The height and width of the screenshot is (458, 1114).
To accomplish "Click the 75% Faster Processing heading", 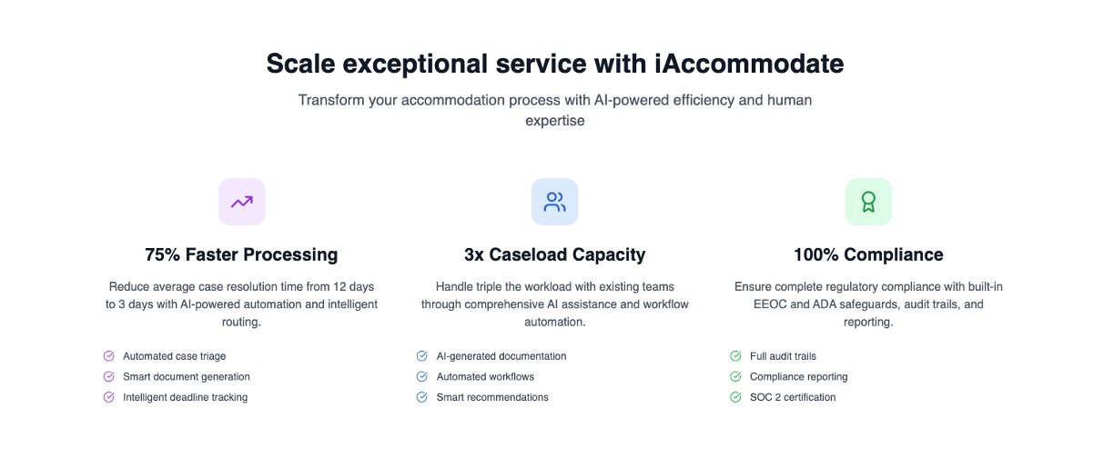I will (x=241, y=254).
